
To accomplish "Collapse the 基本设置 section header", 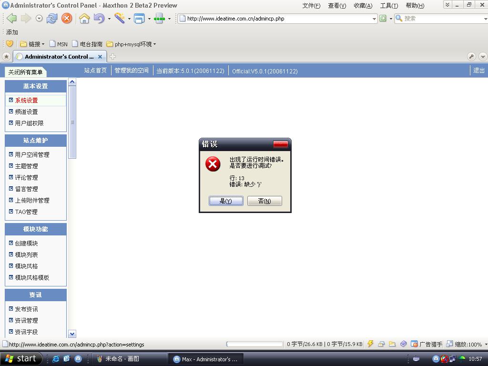I will click(x=36, y=86).
